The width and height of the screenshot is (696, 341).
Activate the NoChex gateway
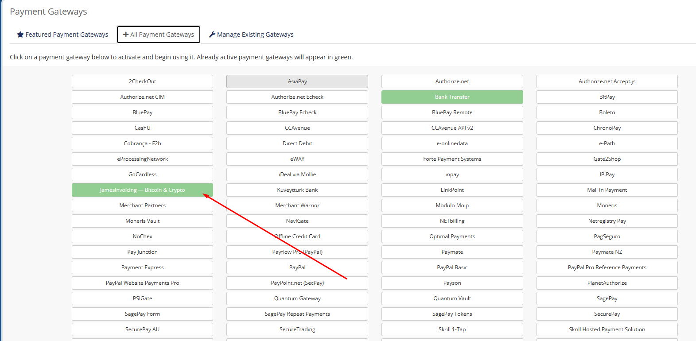pos(142,236)
